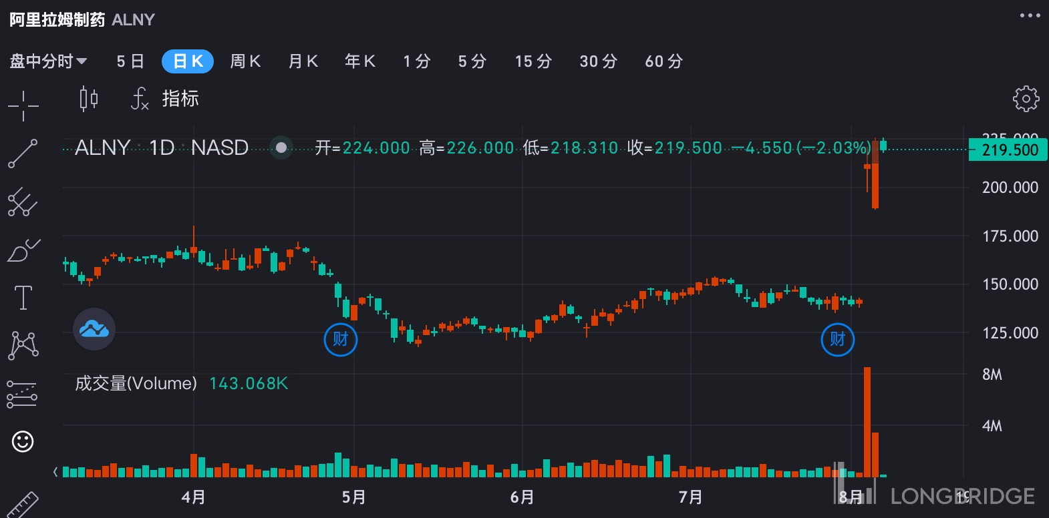Click the blue cloud chart logo button
The image size is (1049, 518).
pos(94,329)
